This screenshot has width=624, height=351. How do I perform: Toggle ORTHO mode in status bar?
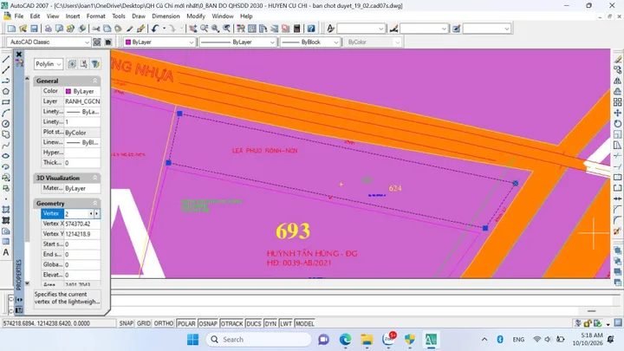[x=164, y=323]
